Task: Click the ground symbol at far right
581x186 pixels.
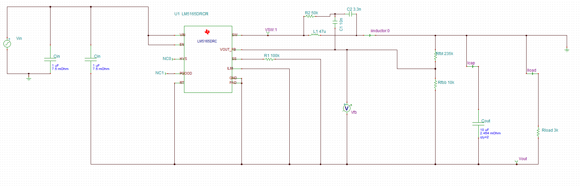Action: click(x=567, y=49)
